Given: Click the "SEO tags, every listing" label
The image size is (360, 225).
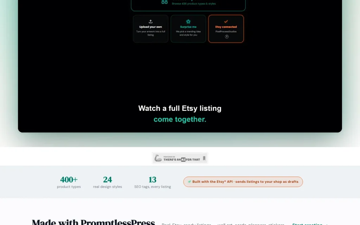Looking at the screenshot, I should [x=153, y=187].
